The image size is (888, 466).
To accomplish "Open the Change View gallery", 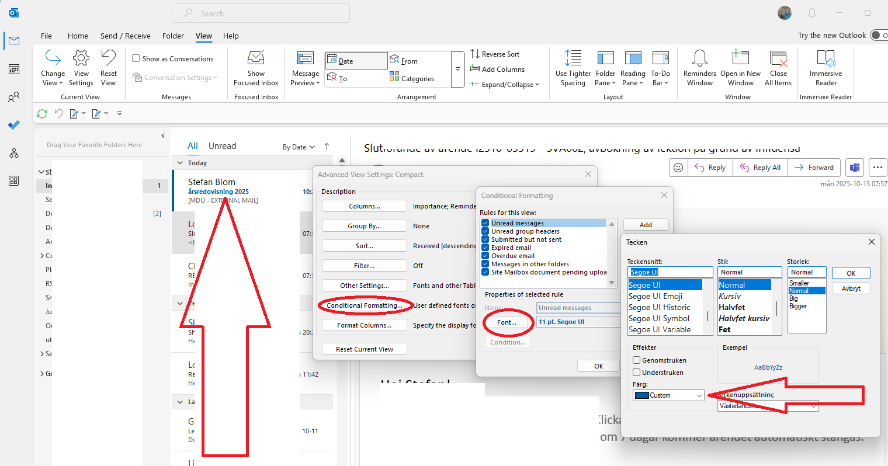I will pyautogui.click(x=53, y=67).
